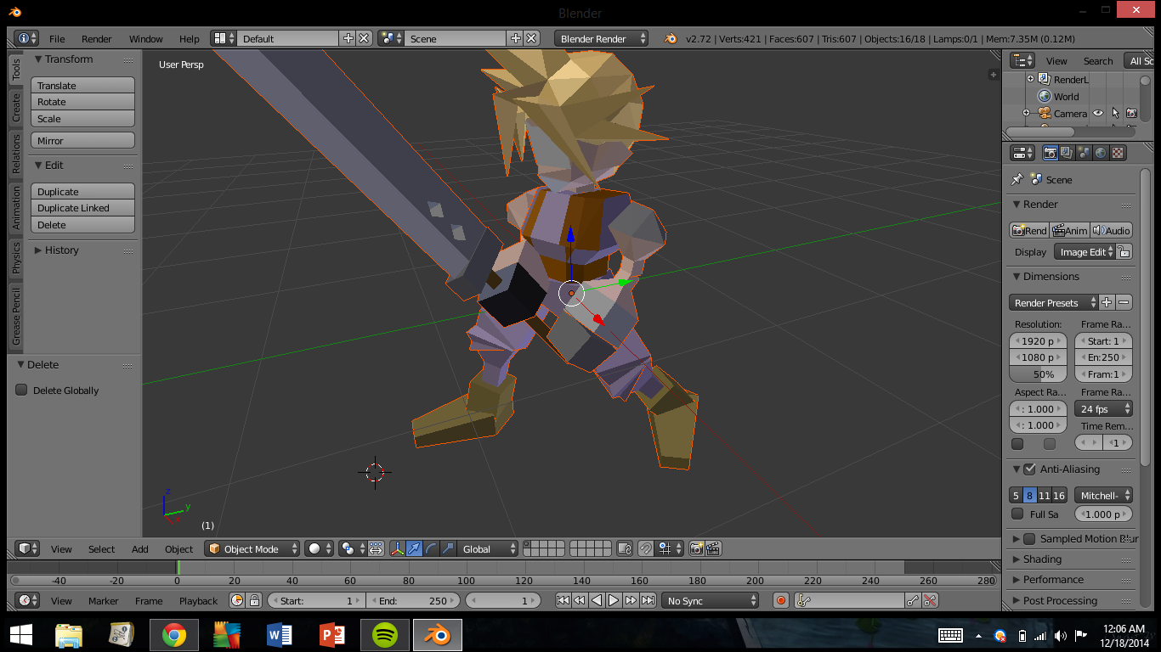The width and height of the screenshot is (1161, 652).
Task: Toggle Camera renderability icon in outliner
Action: coord(1131,113)
